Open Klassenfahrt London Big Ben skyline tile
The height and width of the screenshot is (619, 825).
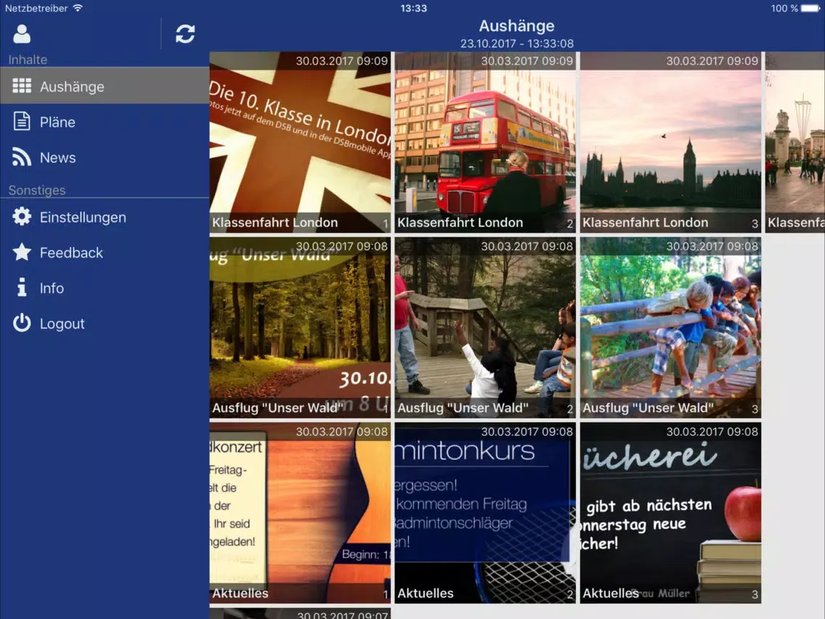point(670,142)
